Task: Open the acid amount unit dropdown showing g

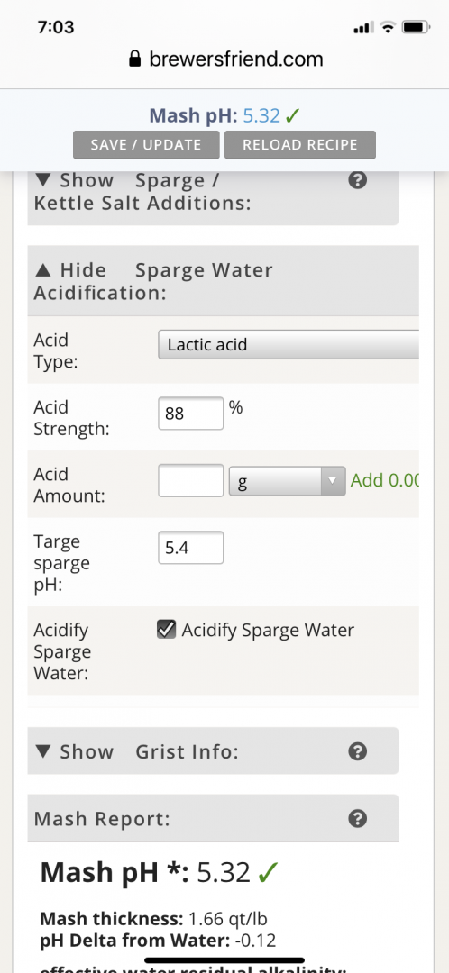Action: tap(287, 481)
